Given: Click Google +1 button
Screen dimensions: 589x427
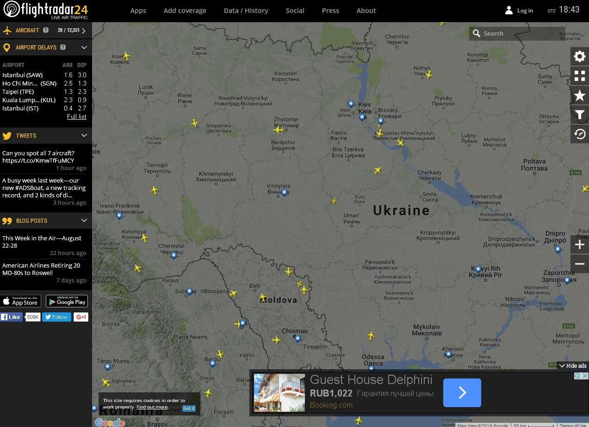Looking at the screenshot, I should coord(81,317).
